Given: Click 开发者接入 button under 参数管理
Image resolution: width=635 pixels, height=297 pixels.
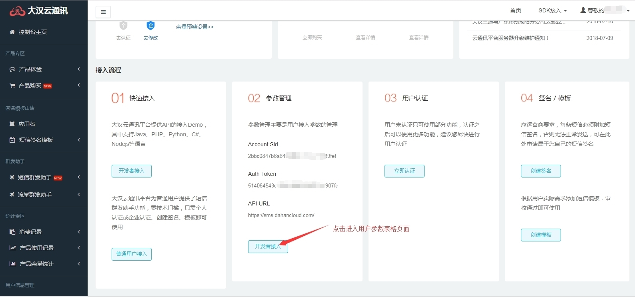Looking at the screenshot, I should pyautogui.click(x=268, y=247).
